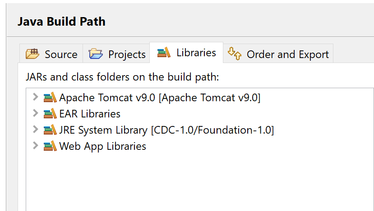This screenshot has width=374, height=211.
Task: Go to the Order and Export tab
Action: pyautogui.click(x=278, y=54)
